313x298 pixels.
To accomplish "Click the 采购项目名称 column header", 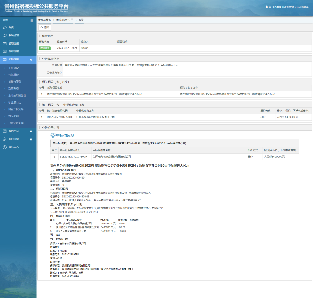I will [55, 88].
